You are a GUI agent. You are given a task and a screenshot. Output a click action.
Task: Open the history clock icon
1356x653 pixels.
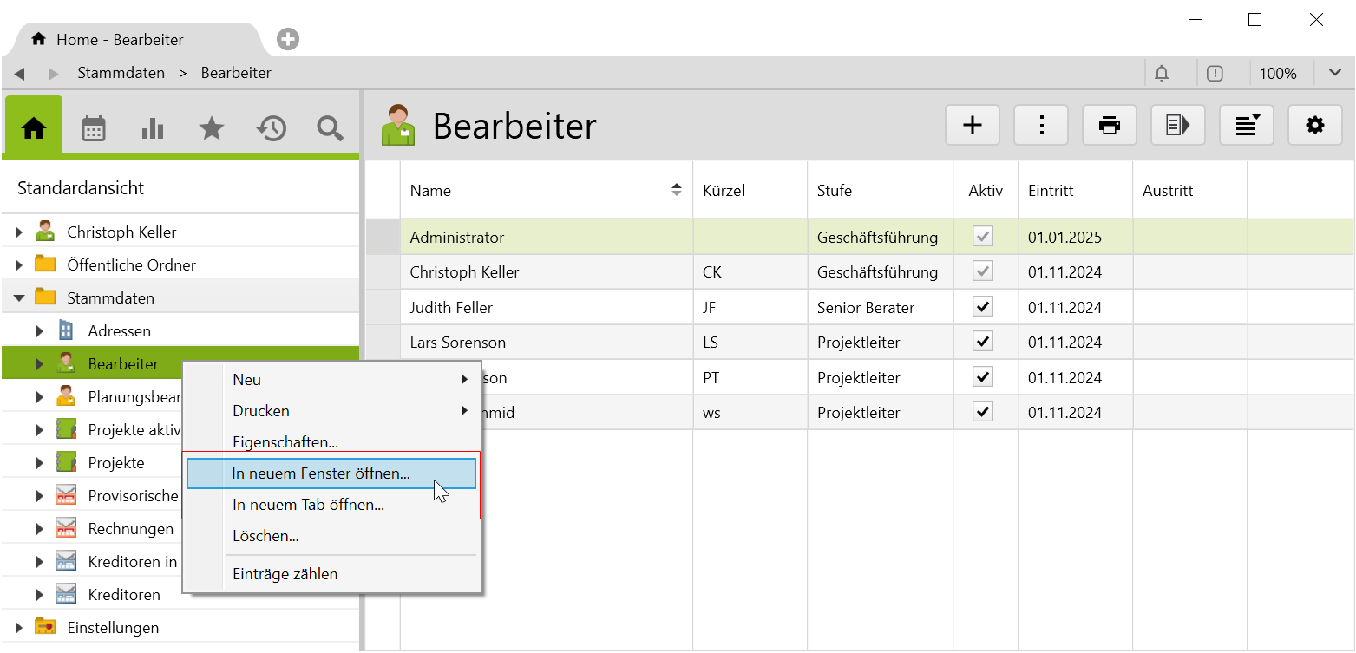(x=271, y=128)
